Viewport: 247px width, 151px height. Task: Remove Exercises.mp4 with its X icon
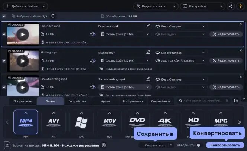pyautogui.click(x=241, y=24)
